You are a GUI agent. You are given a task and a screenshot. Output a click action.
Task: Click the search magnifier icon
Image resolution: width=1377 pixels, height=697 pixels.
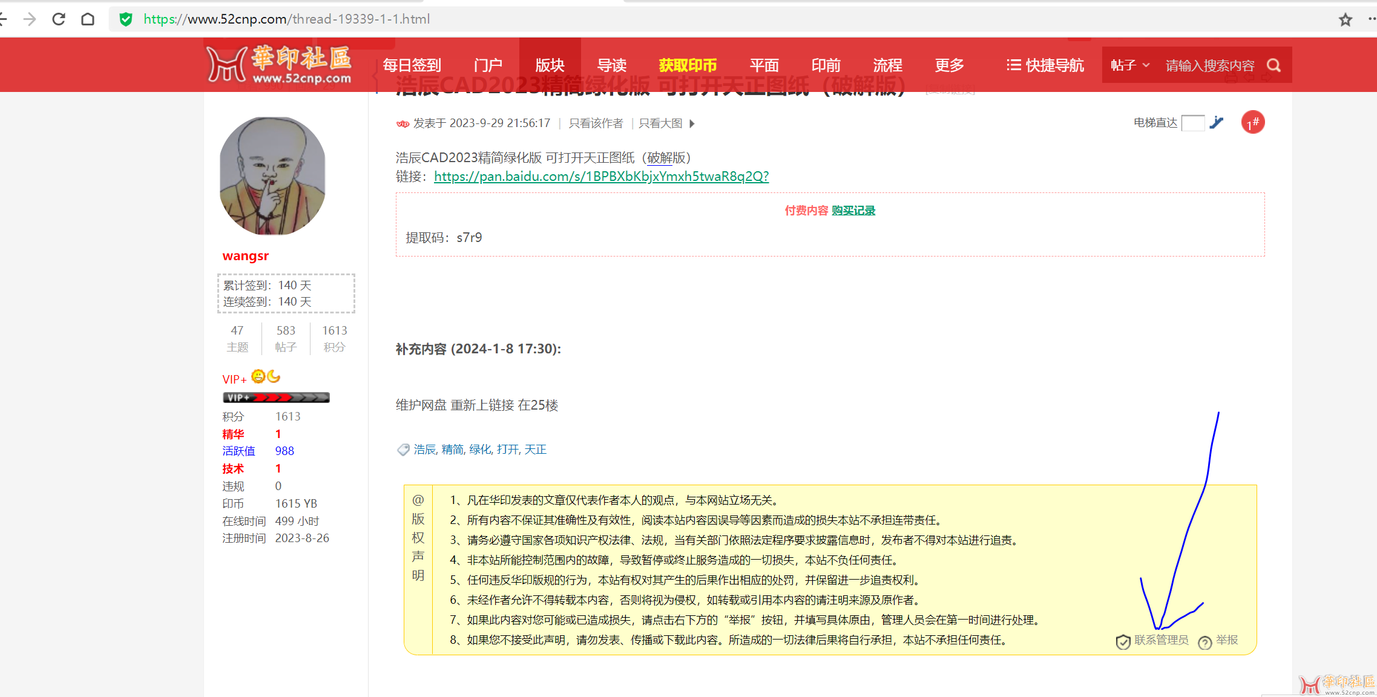coord(1273,65)
